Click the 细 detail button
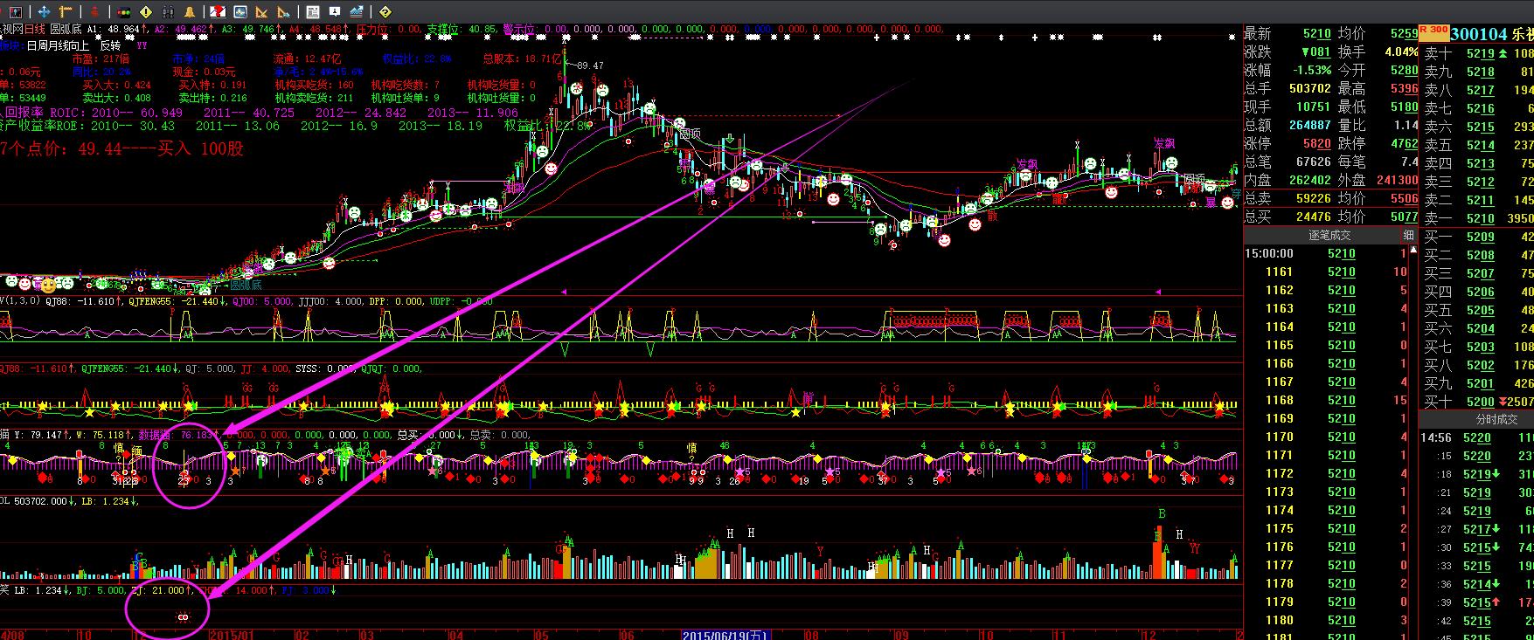 (x=1408, y=235)
